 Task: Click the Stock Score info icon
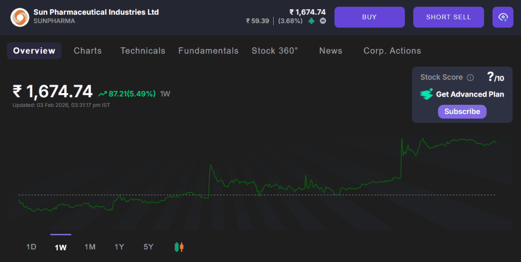[470, 78]
